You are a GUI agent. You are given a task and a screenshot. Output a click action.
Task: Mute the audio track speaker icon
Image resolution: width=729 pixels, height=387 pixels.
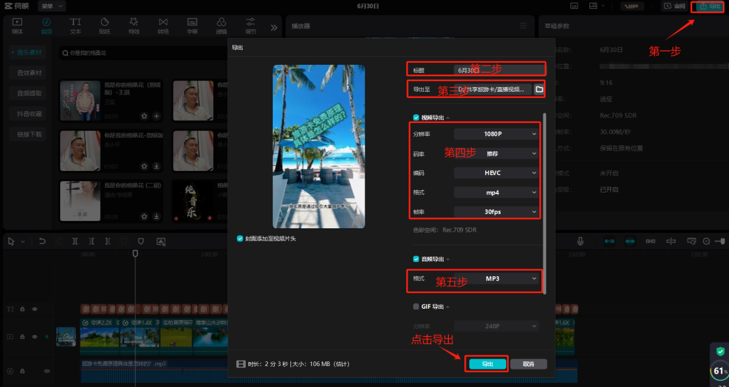point(47,371)
